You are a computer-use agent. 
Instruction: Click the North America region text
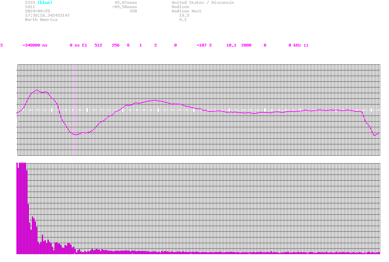(41, 20)
